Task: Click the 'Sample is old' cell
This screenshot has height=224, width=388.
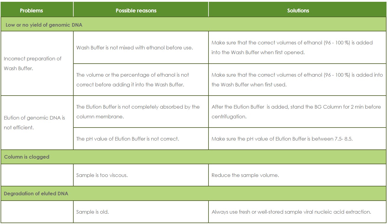Action: pos(93,212)
